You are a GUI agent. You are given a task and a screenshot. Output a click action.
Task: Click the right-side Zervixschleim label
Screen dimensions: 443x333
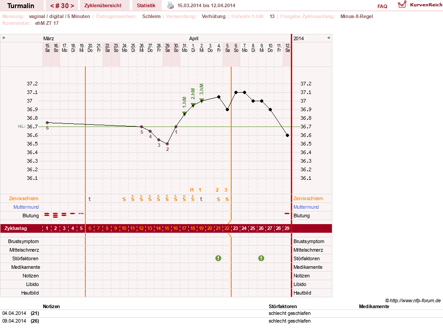(308, 198)
